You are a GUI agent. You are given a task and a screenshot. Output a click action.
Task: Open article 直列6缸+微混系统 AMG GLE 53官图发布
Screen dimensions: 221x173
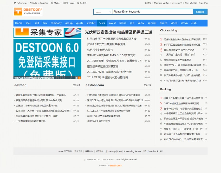pyautogui.click(x=111, y=55)
